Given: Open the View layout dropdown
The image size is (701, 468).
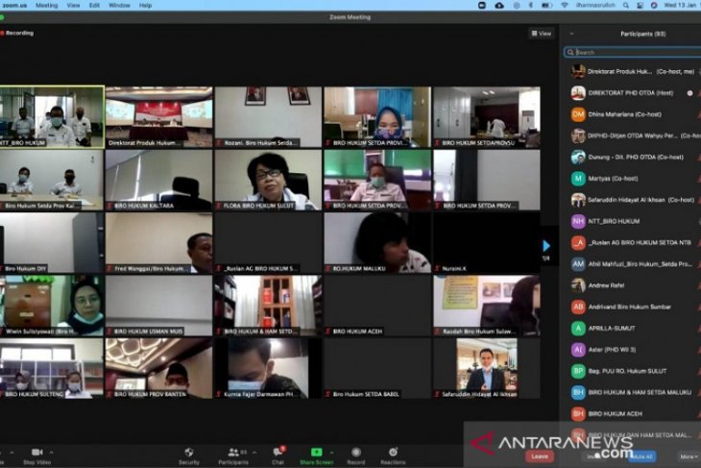Looking at the screenshot, I should (x=542, y=34).
